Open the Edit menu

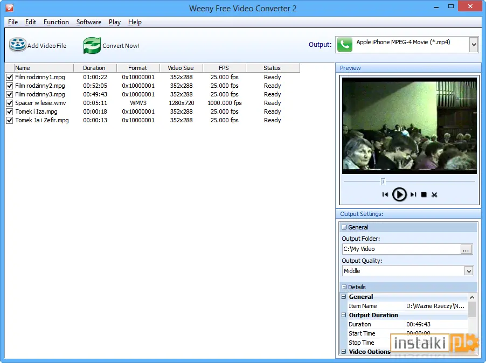tap(30, 22)
